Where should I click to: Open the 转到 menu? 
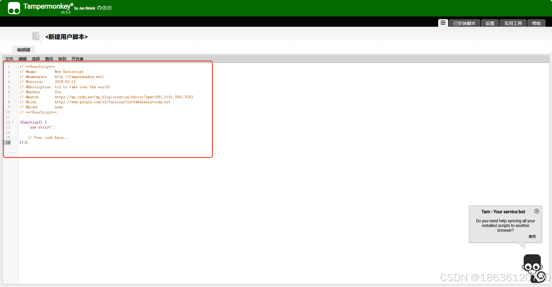[x=62, y=59]
